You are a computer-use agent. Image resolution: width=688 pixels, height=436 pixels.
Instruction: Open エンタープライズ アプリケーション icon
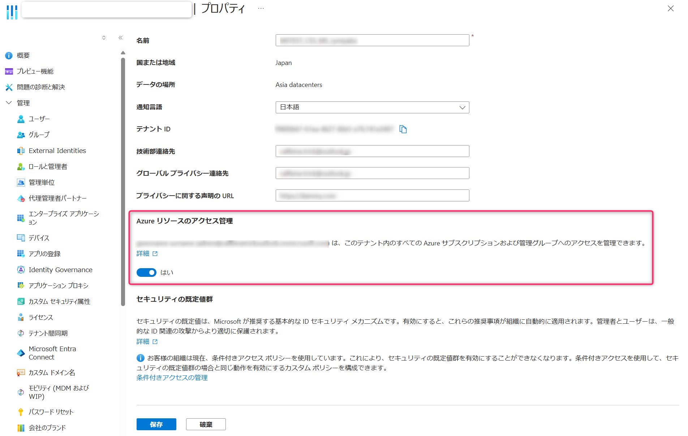(21, 218)
